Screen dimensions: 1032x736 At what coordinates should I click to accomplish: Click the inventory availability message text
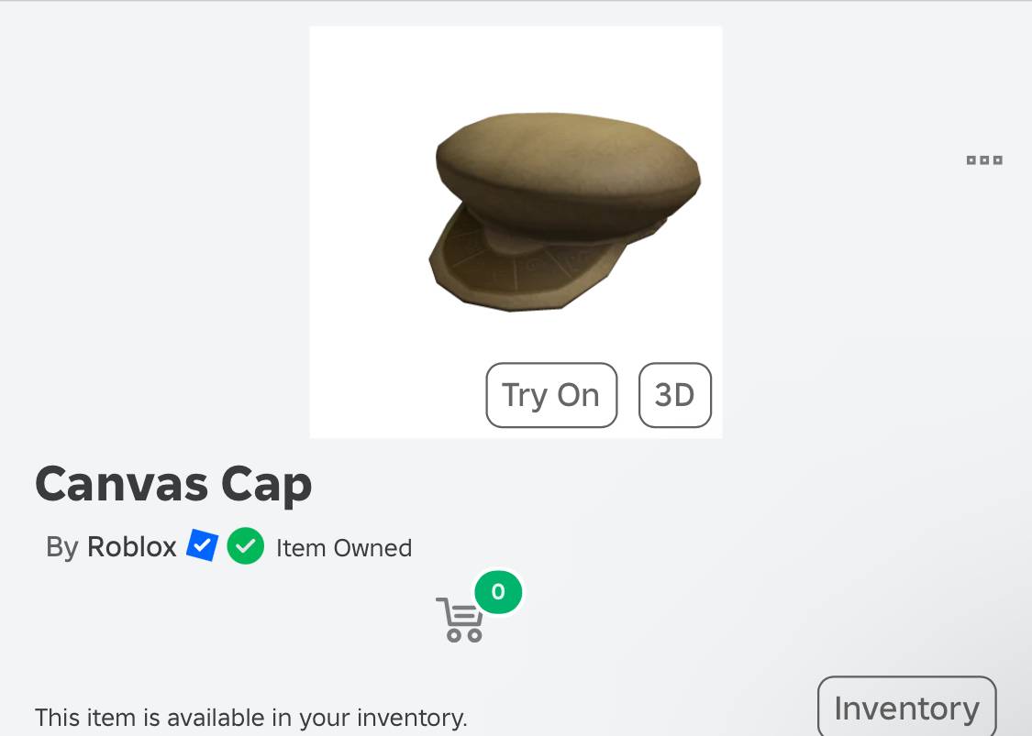250,717
